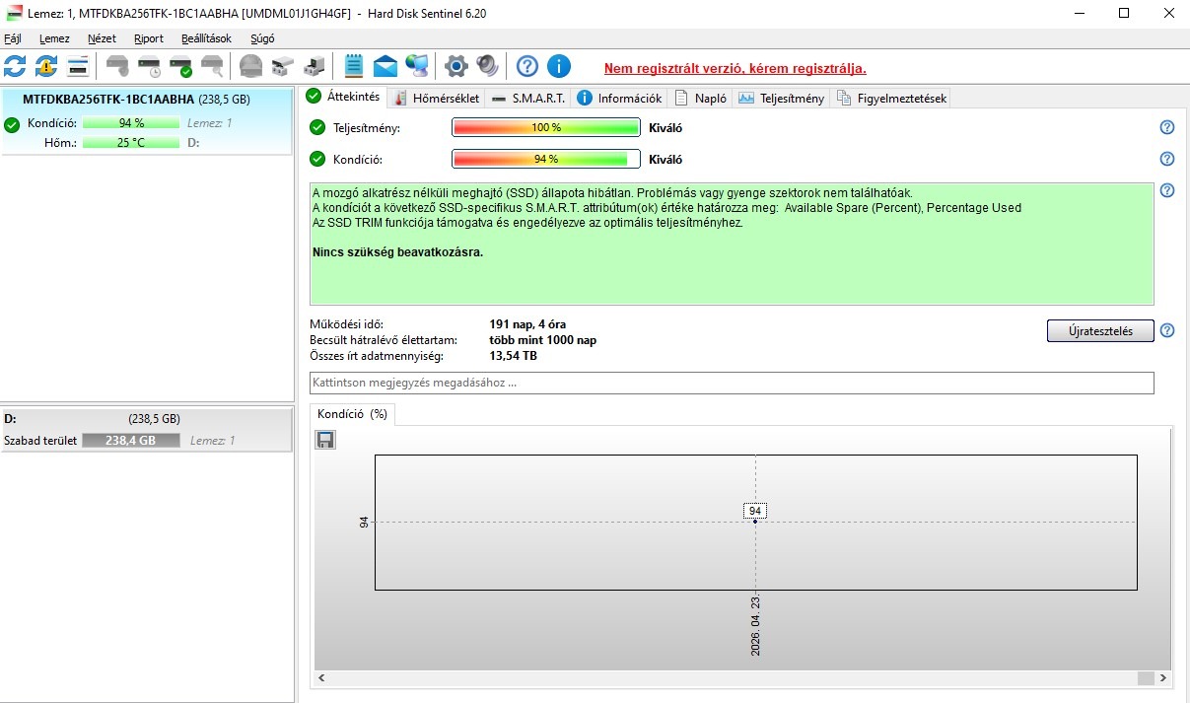This screenshot has height=703, width=1190.
Task: Click the 94 data point label on graph
Action: (755, 511)
